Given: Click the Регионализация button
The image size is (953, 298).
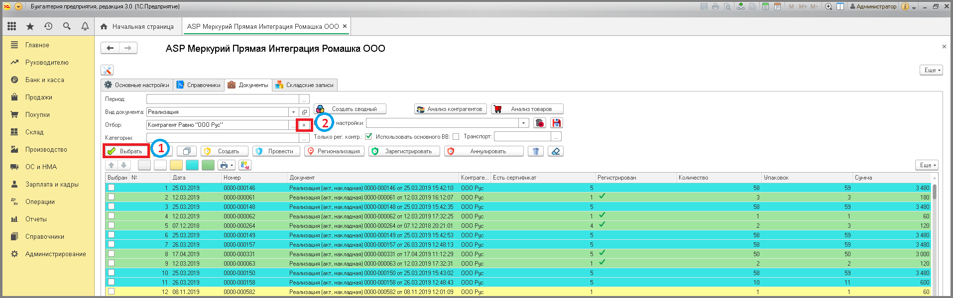Looking at the screenshot, I should coord(335,151).
